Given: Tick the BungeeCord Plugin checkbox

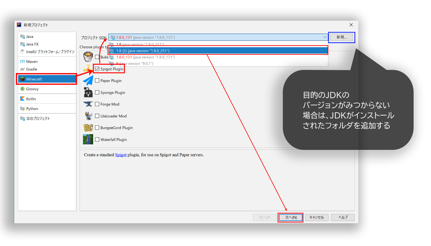Looking at the screenshot, I should [97, 128].
